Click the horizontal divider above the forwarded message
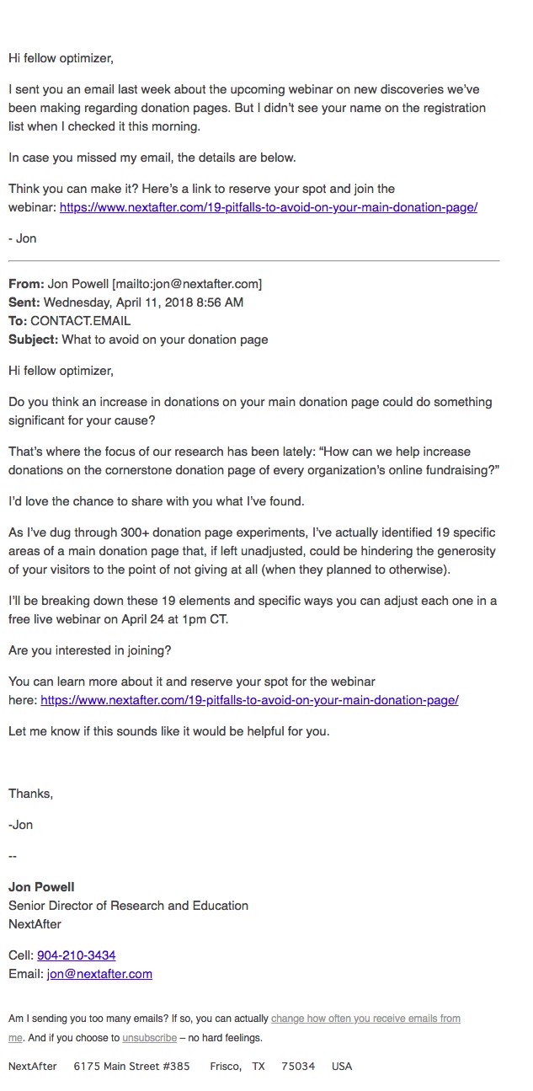The image size is (533, 1091). pos(253,261)
